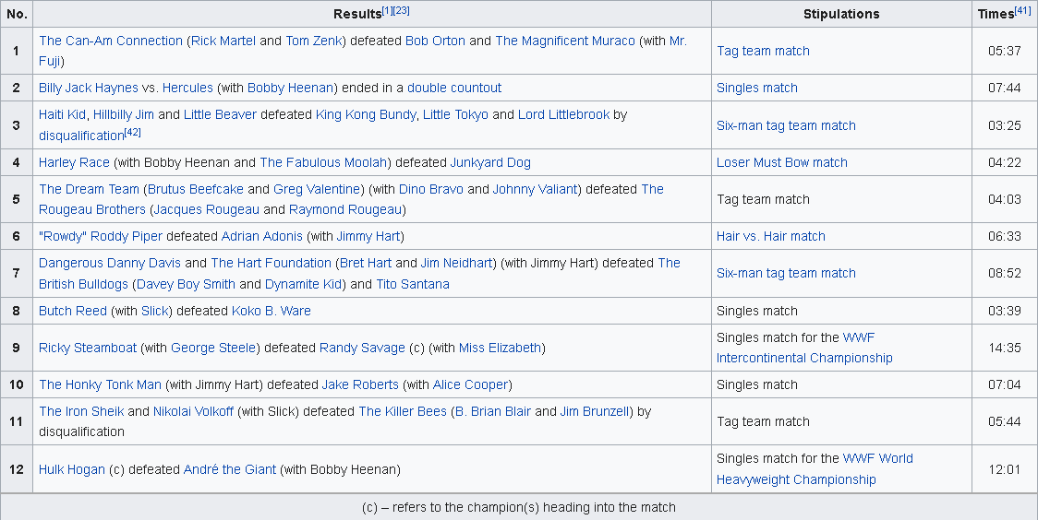The height and width of the screenshot is (520, 1038).
Task: Click the Little Beaver link
Action: pos(220,114)
